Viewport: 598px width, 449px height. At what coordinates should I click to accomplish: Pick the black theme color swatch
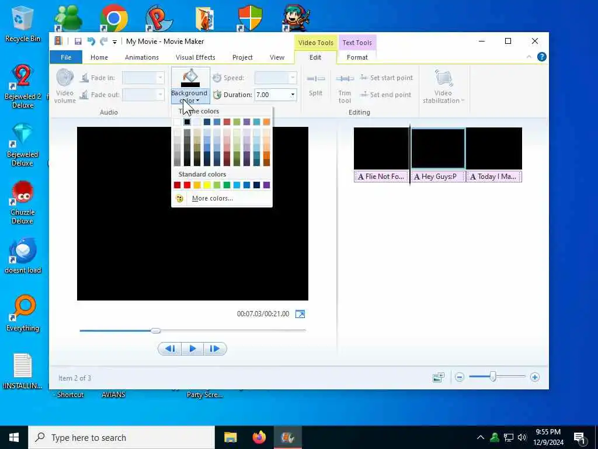tap(187, 122)
